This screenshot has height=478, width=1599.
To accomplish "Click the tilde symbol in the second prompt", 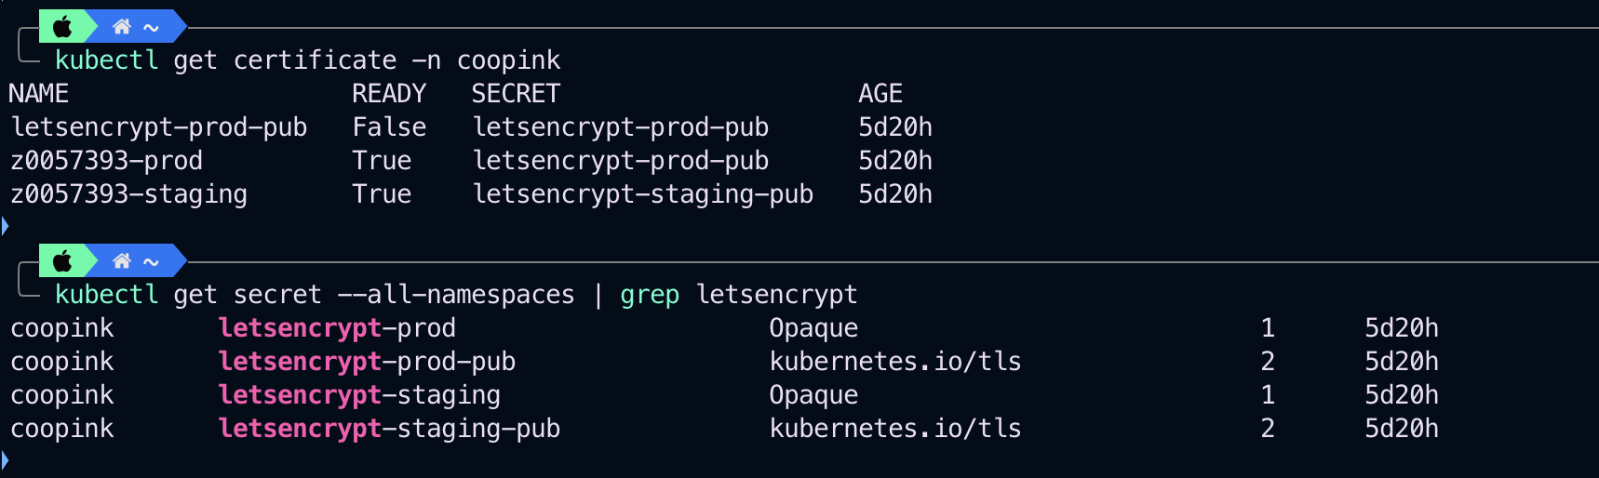I will [x=151, y=262].
